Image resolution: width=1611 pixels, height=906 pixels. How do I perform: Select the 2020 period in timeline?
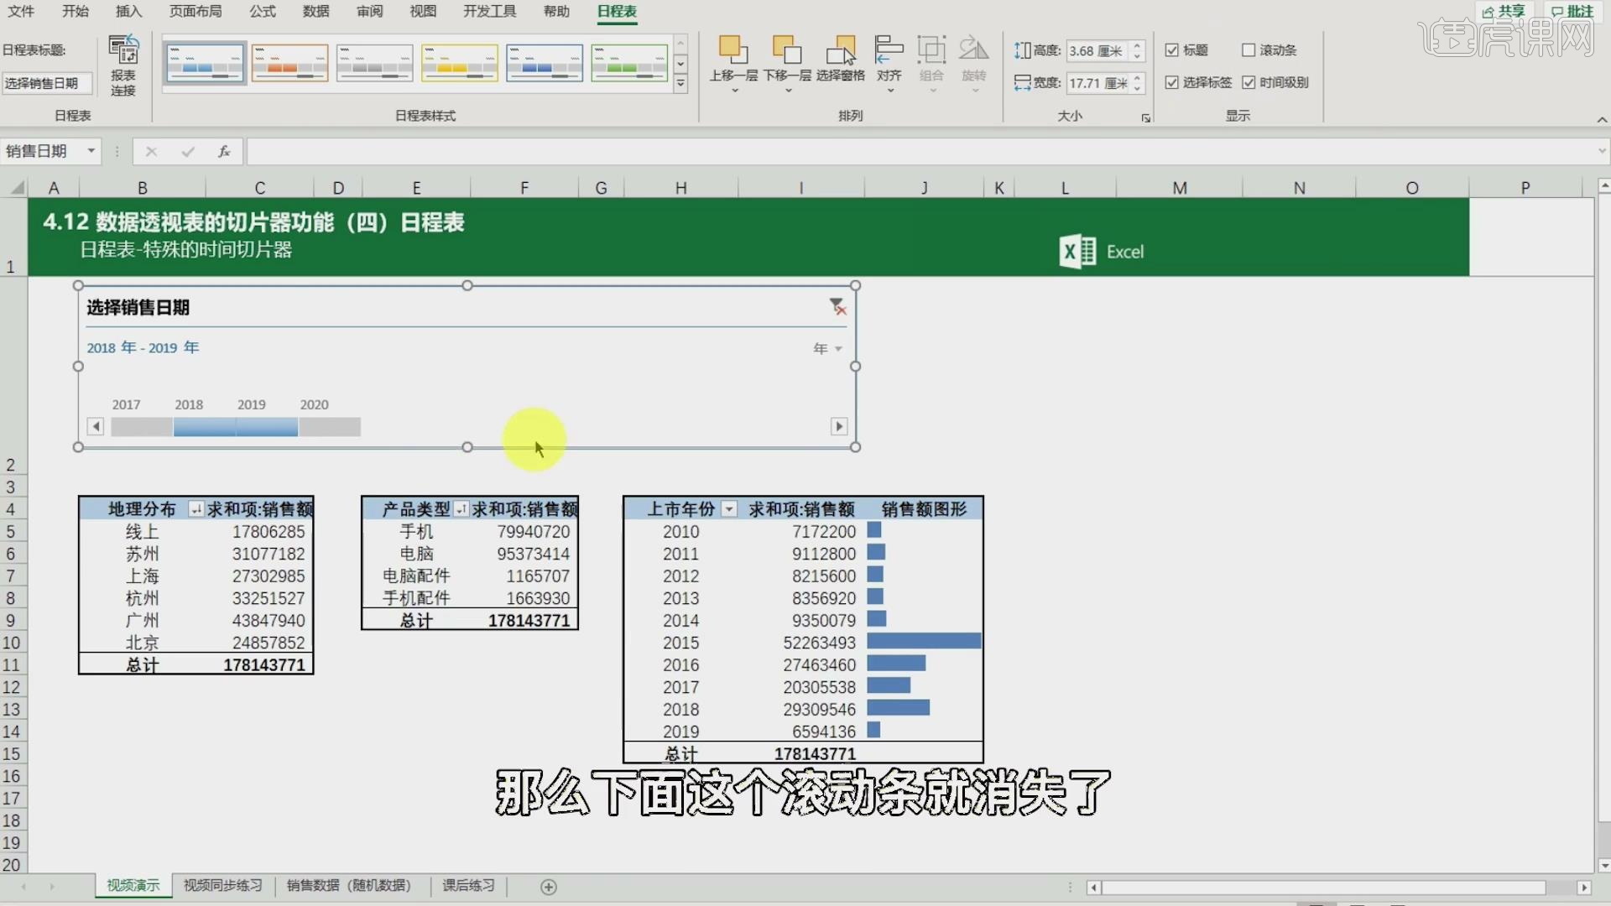point(330,427)
